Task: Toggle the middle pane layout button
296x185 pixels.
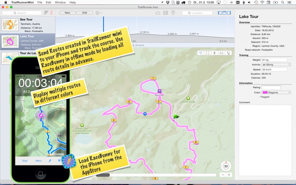Action: coord(224,13)
